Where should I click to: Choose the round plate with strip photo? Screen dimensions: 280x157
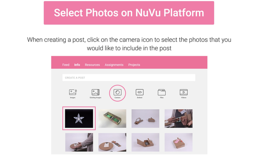click(x=112, y=142)
